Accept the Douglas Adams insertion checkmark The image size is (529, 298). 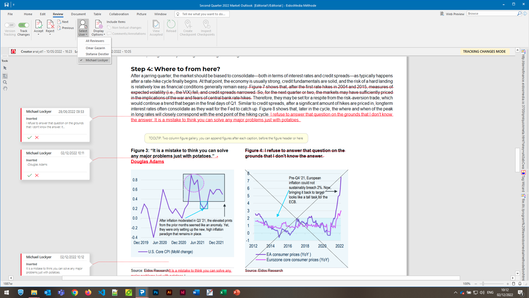[30, 175]
